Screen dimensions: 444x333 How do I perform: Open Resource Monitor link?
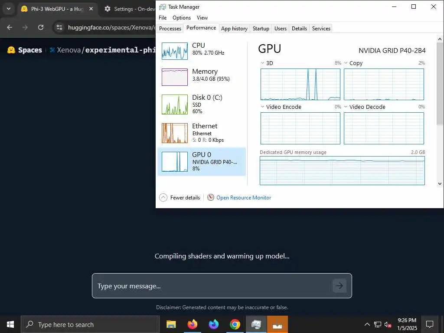(x=244, y=198)
